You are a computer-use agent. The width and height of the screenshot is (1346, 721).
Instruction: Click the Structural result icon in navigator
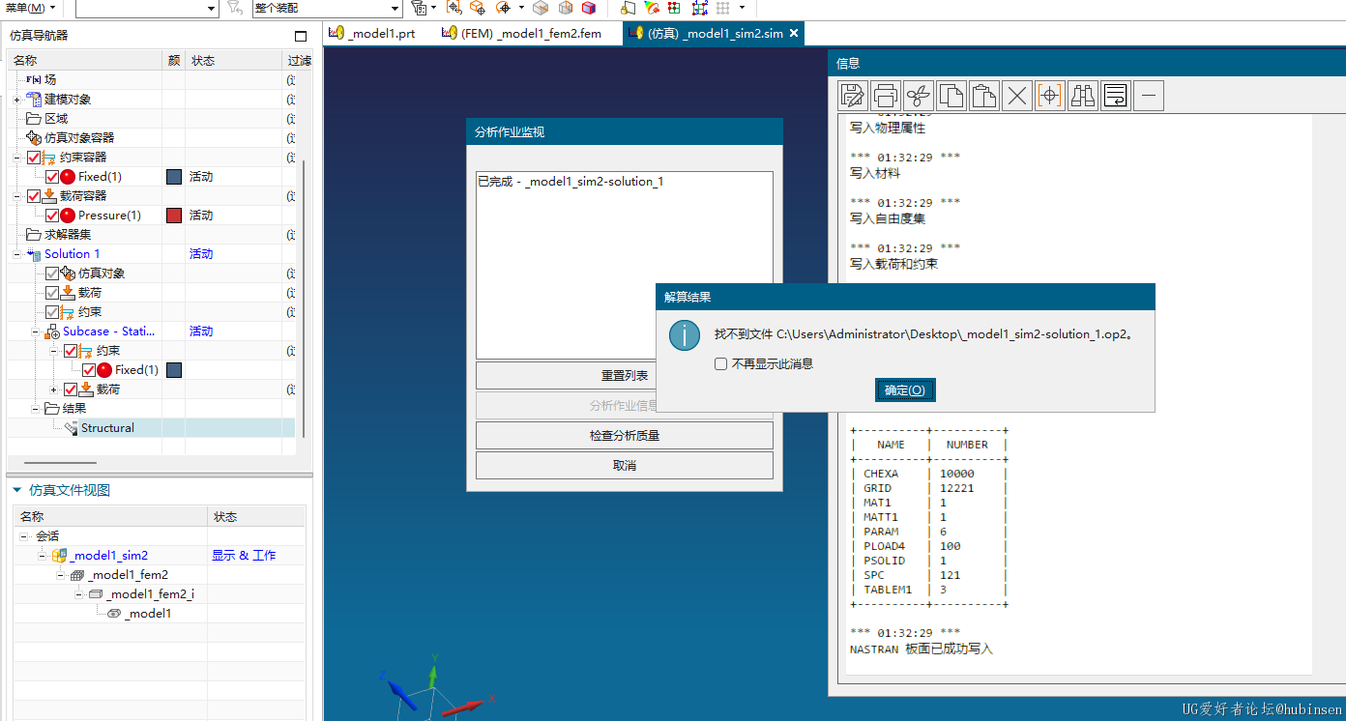[71, 428]
